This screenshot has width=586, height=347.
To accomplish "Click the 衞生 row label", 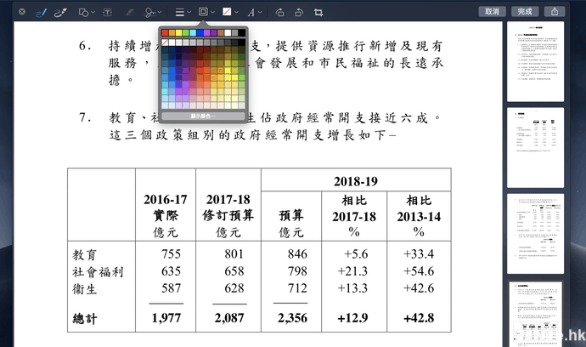I will (x=84, y=289).
